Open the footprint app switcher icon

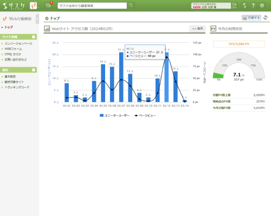coord(34,6)
